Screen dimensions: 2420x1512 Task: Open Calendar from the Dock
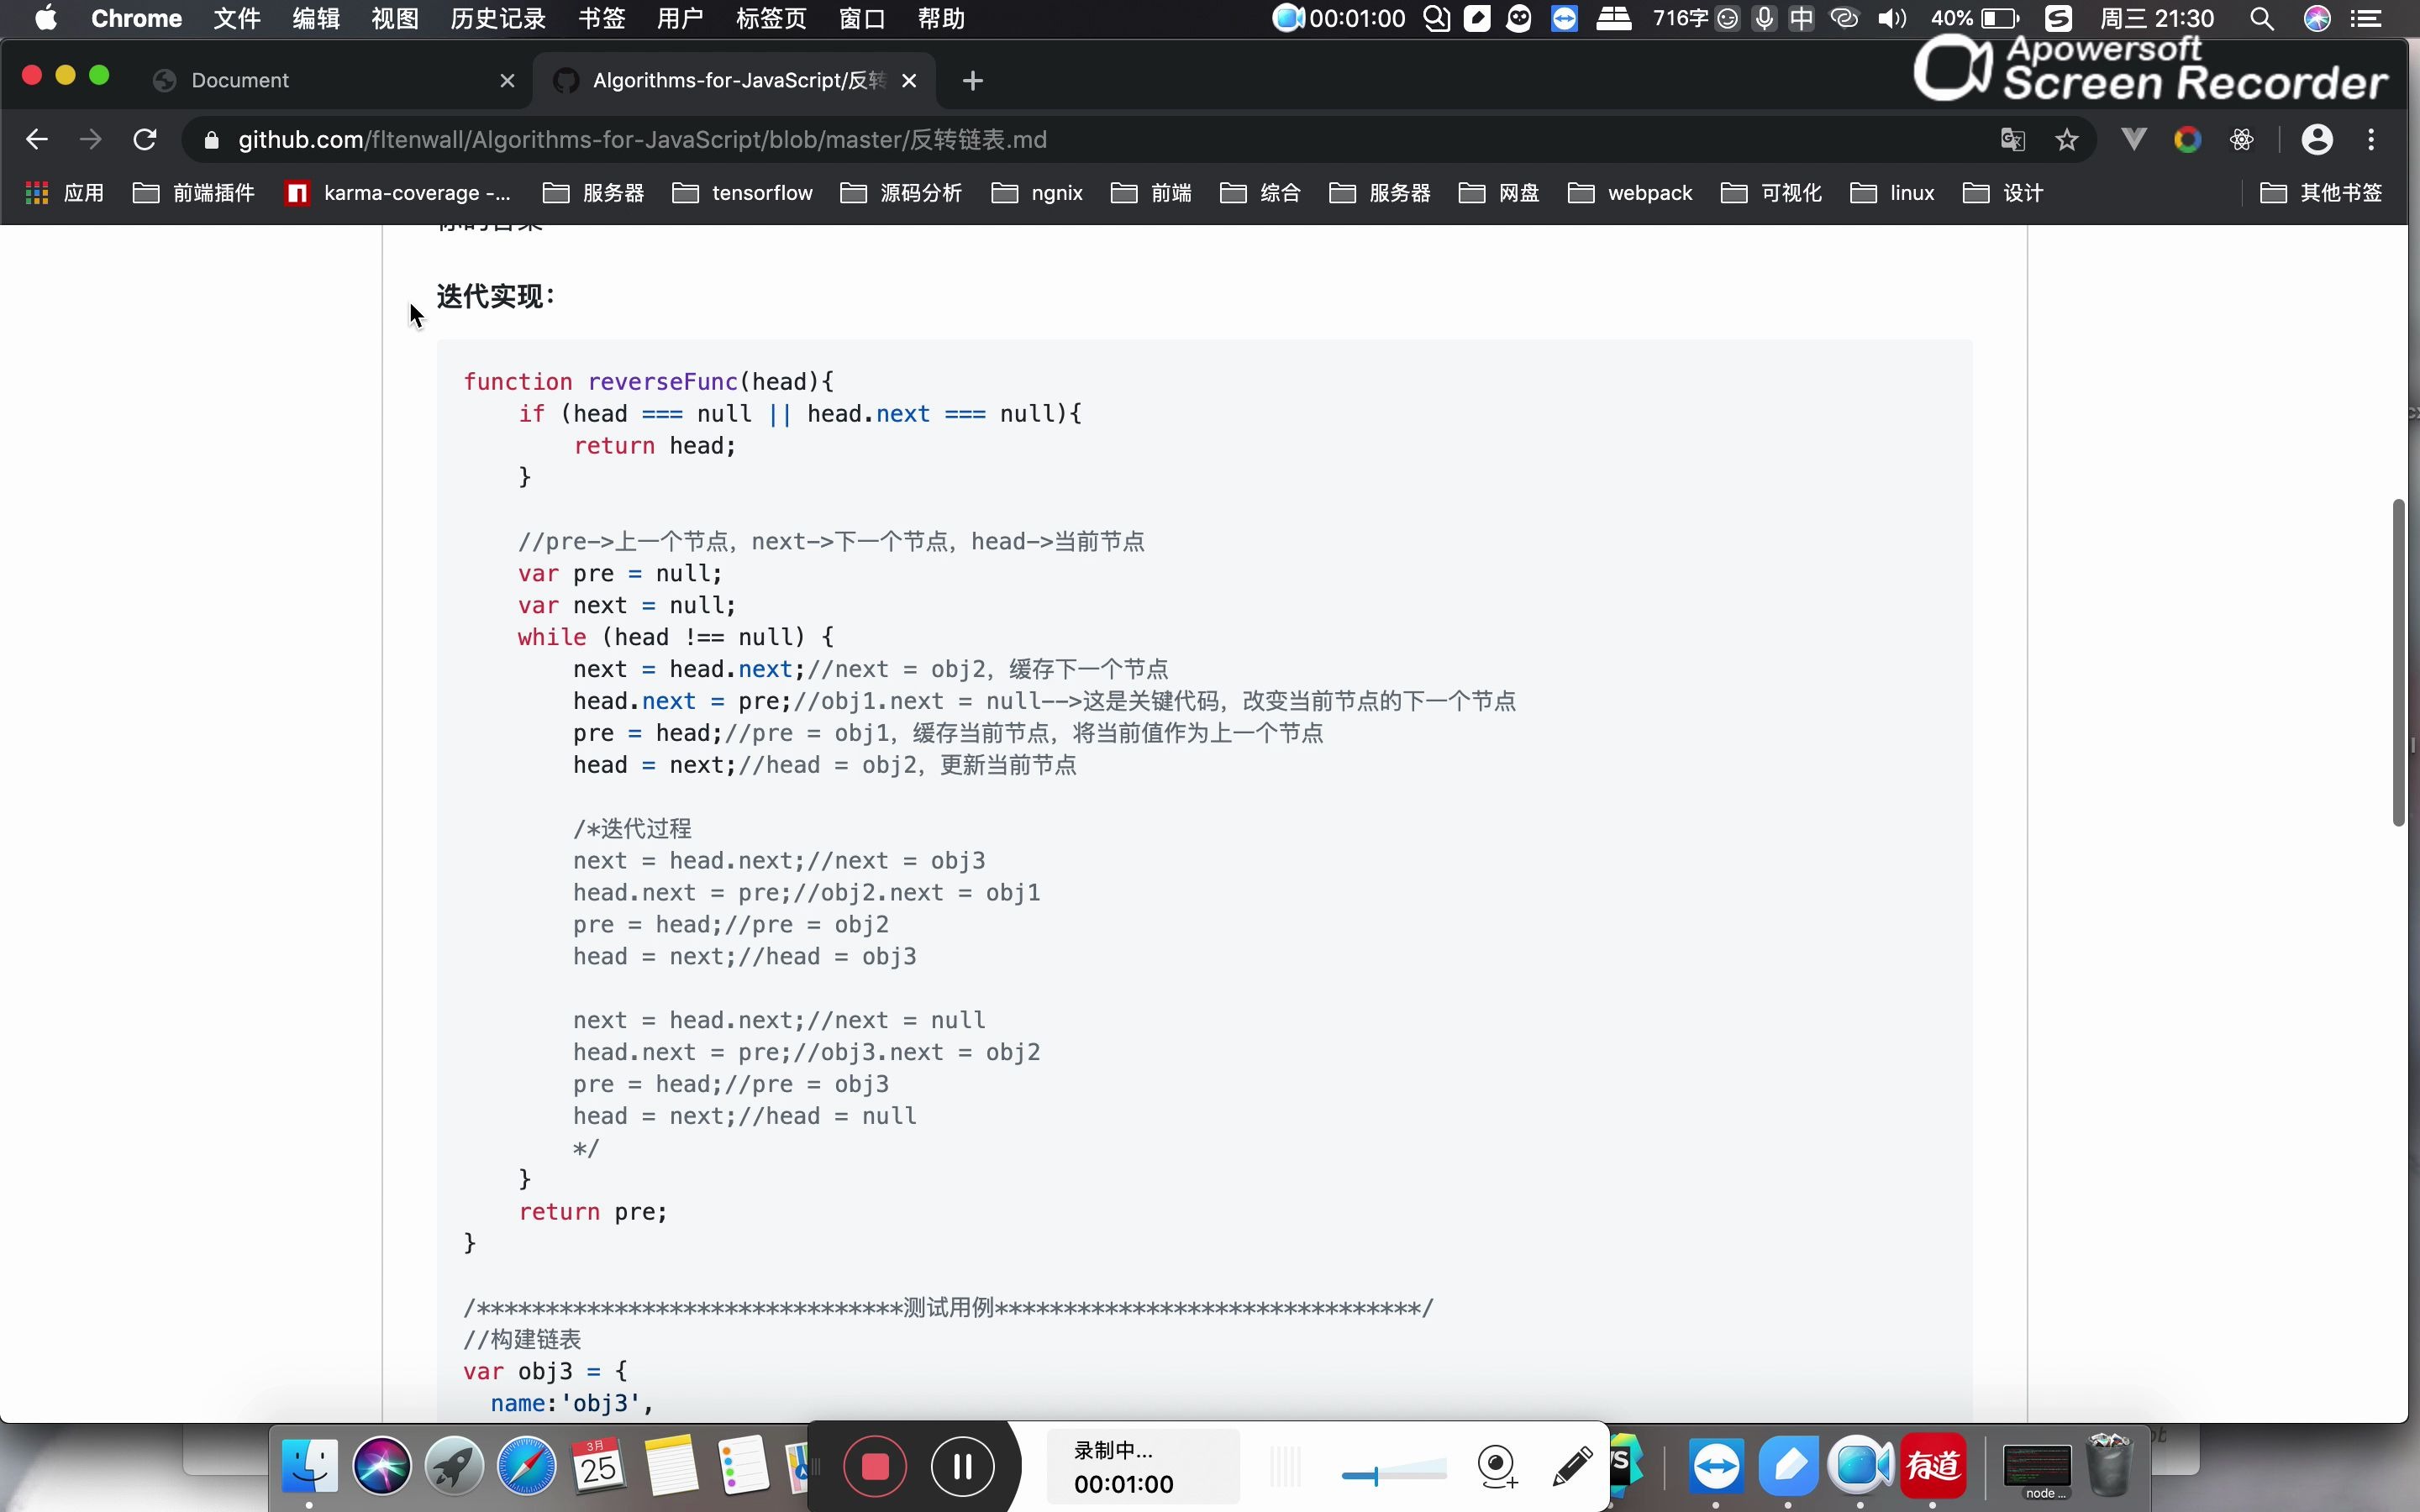[599, 1466]
